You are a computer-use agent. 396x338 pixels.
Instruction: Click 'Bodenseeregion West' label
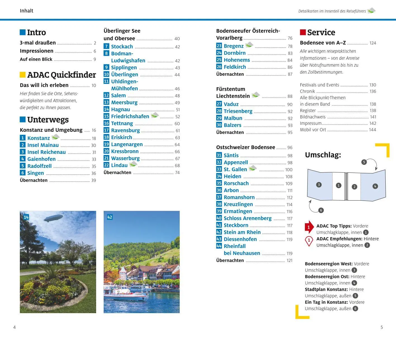tap(329, 264)
